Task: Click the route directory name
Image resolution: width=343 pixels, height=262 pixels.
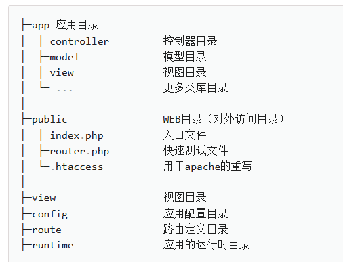Action: pos(47,230)
